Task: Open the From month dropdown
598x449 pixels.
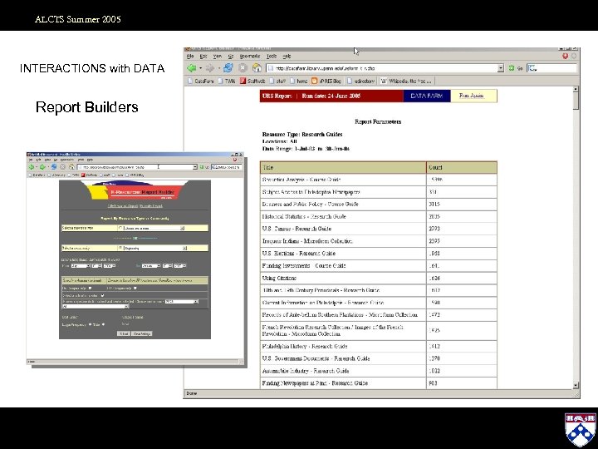Action: [x=81, y=266]
